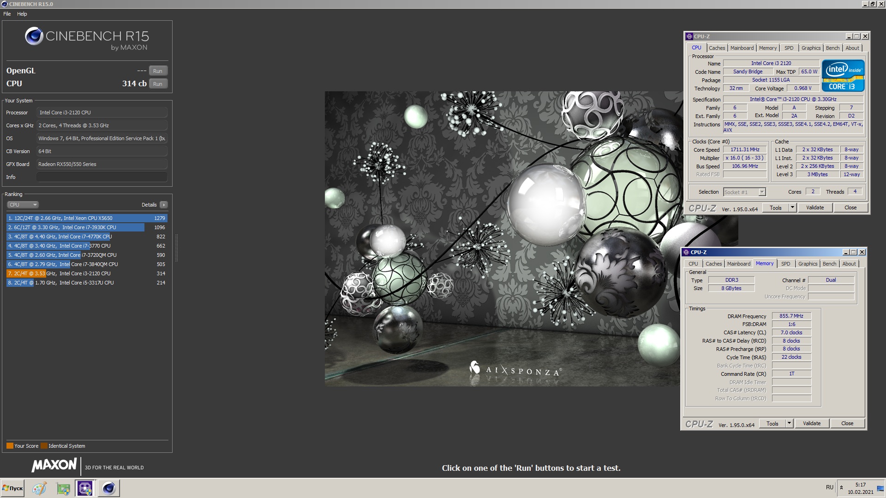The image size is (886, 498).
Task: Open Memory tab in upper CPU-Z window
Action: coord(768,48)
